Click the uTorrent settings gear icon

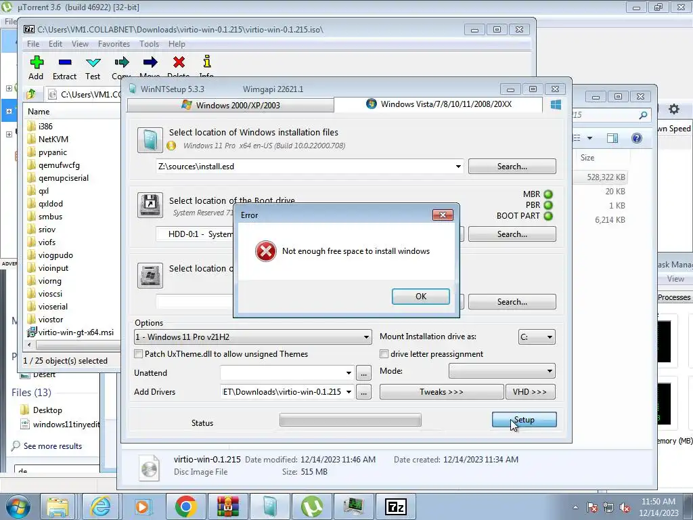tap(673, 109)
